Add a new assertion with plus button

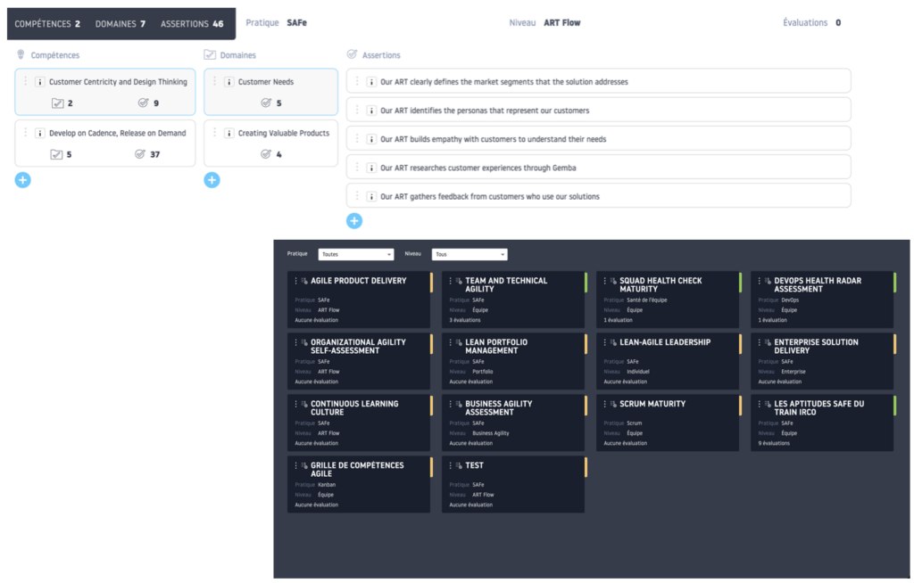[354, 221]
